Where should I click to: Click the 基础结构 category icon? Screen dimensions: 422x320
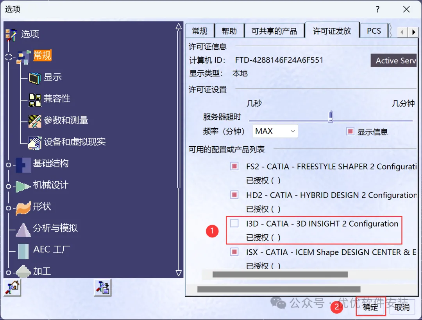tap(24, 165)
